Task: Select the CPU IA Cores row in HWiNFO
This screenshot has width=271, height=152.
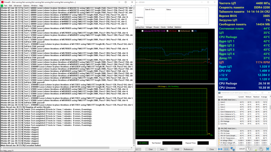Action: coord(243,133)
